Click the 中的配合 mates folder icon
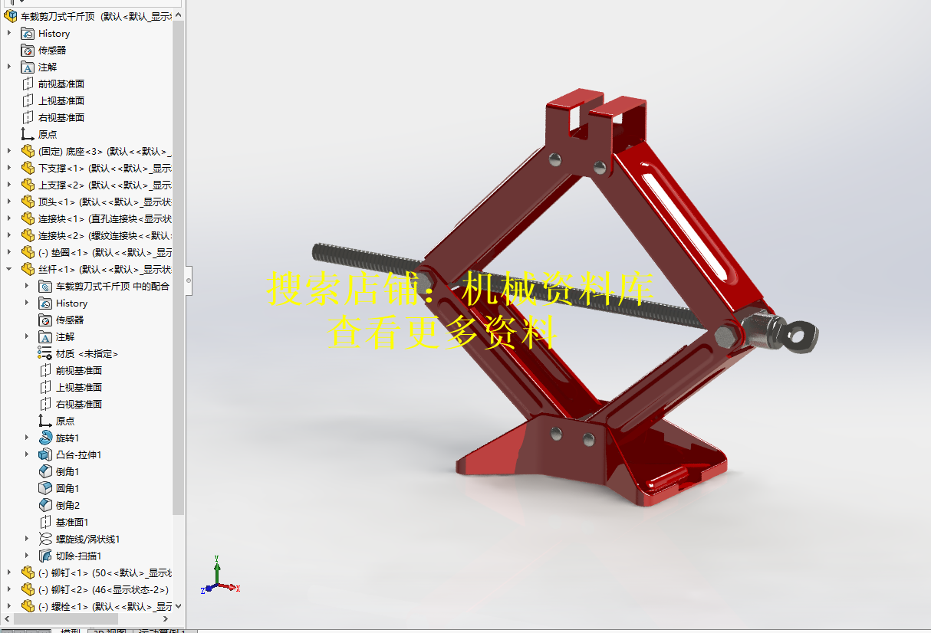The width and height of the screenshot is (931, 633). tap(45, 286)
